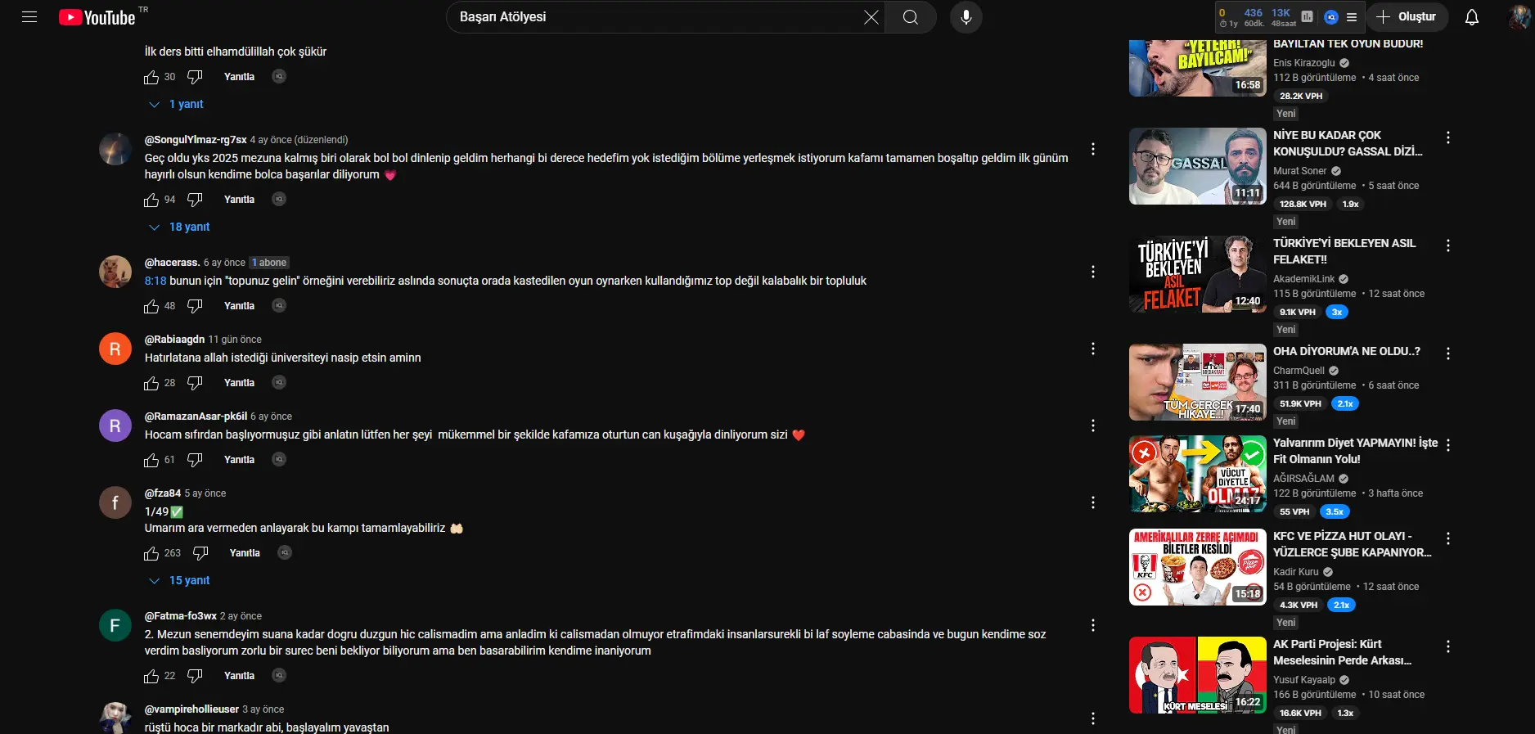Like @Fatma-fo3wx's comment

pyautogui.click(x=151, y=676)
